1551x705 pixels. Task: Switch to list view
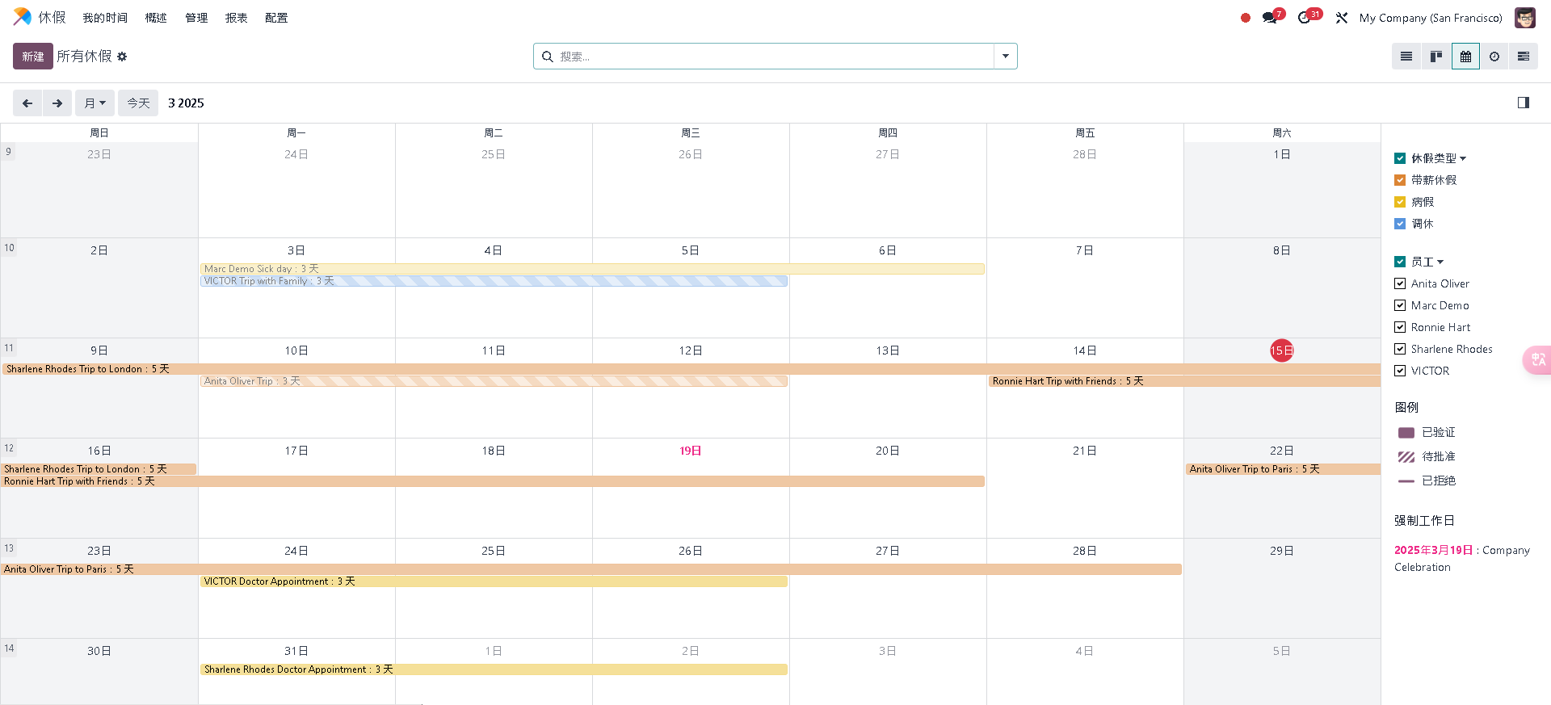tap(1406, 57)
